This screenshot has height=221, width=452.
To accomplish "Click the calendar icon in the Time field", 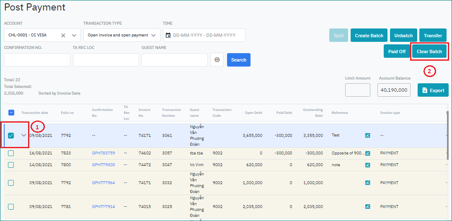I will pyautogui.click(x=168, y=36).
